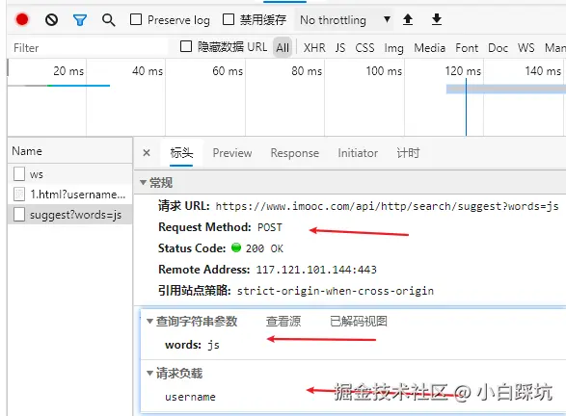Click the 20 ms timeline marker
566x416 pixels.
(x=68, y=70)
